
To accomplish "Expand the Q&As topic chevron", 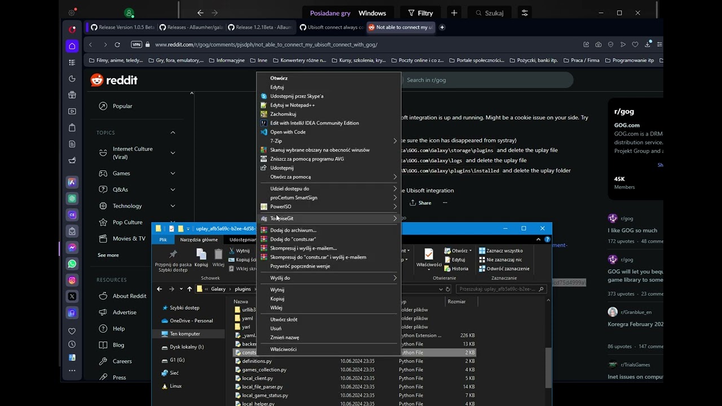I will pyautogui.click(x=173, y=189).
